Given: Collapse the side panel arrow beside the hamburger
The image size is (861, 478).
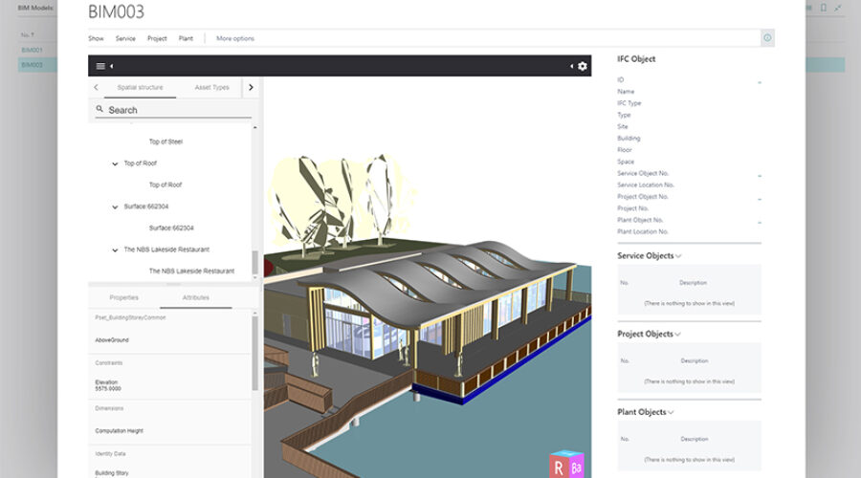Looking at the screenshot, I should coord(112,66).
